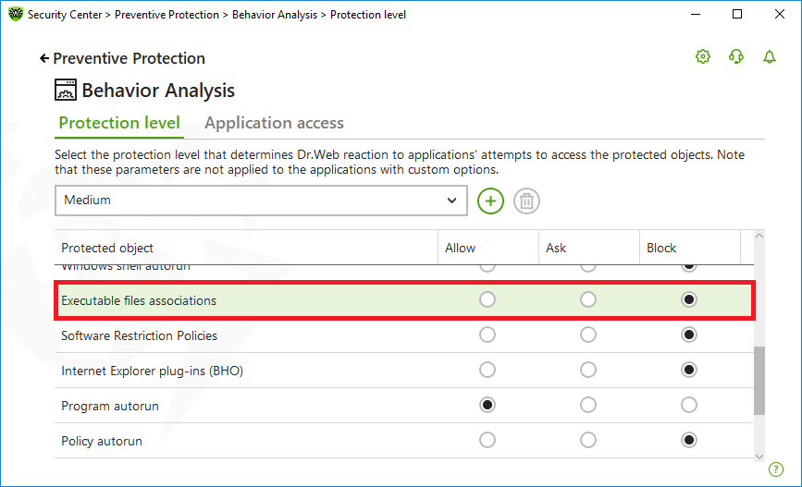
Task: Set Program autorun to Allow
Action: 487,406
